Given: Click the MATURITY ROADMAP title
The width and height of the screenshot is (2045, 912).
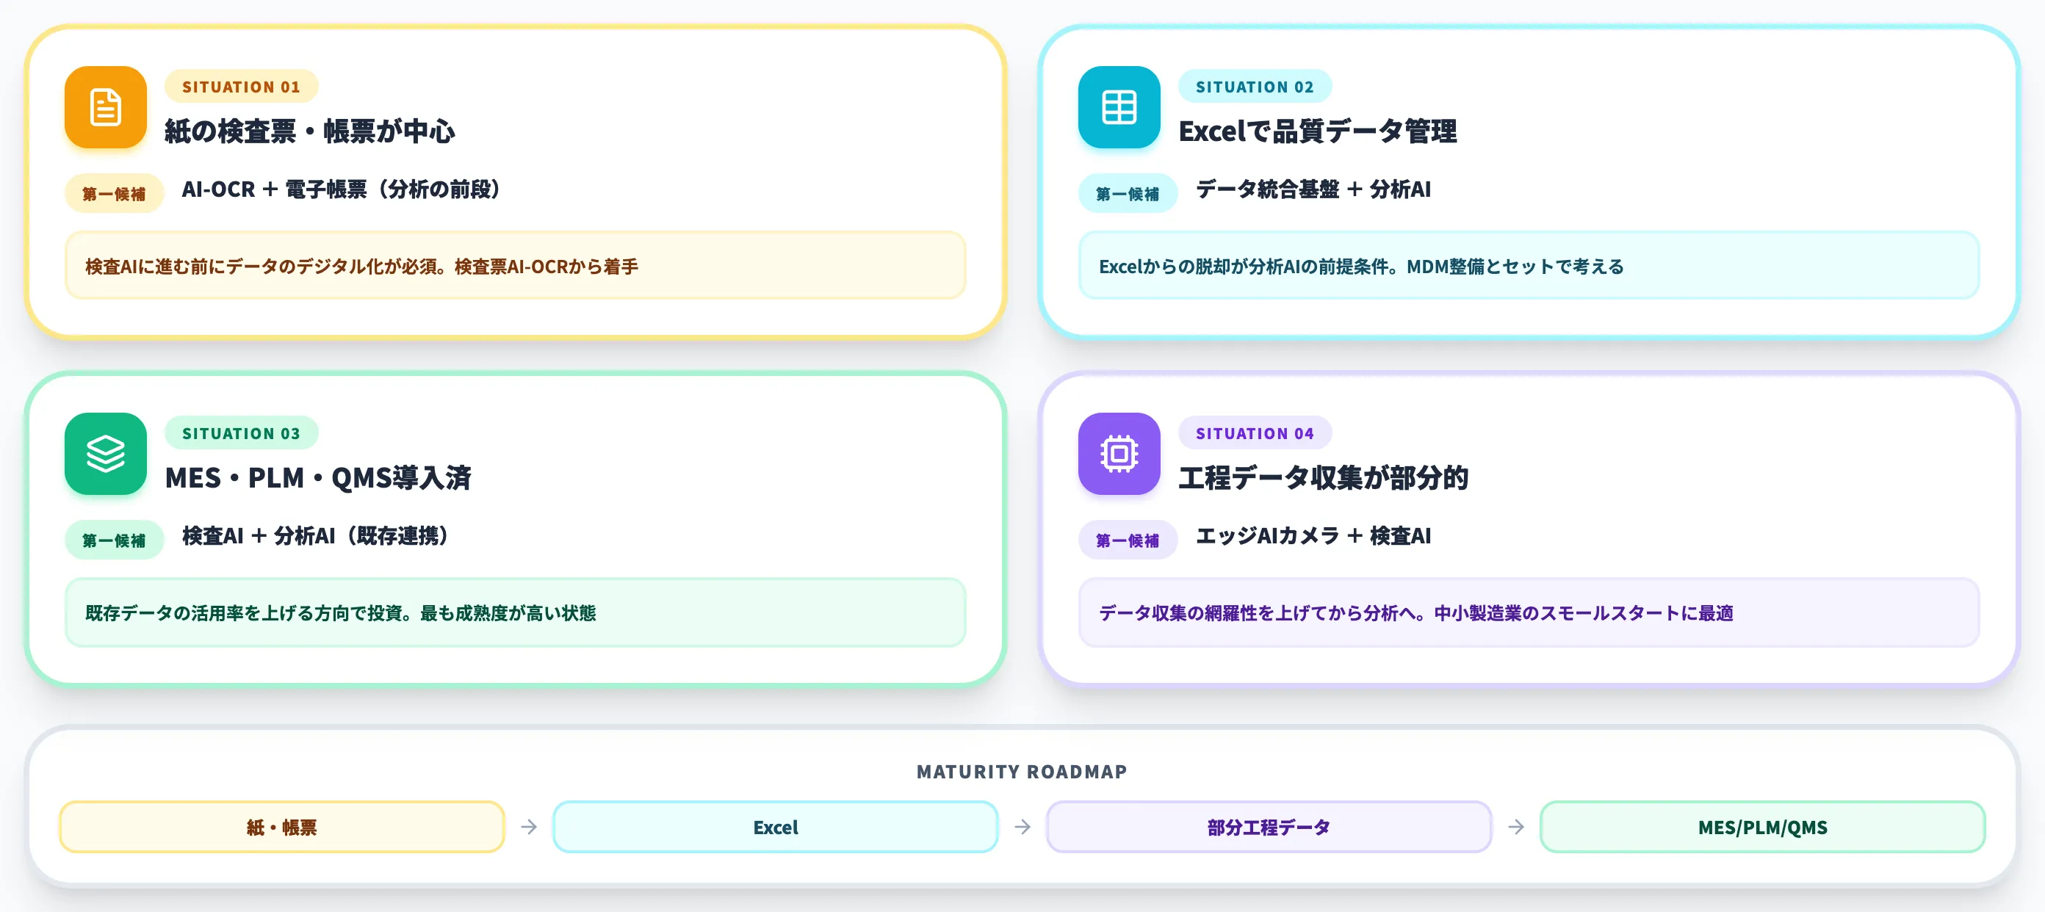Looking at the screenshot, I should [1022, 772].
